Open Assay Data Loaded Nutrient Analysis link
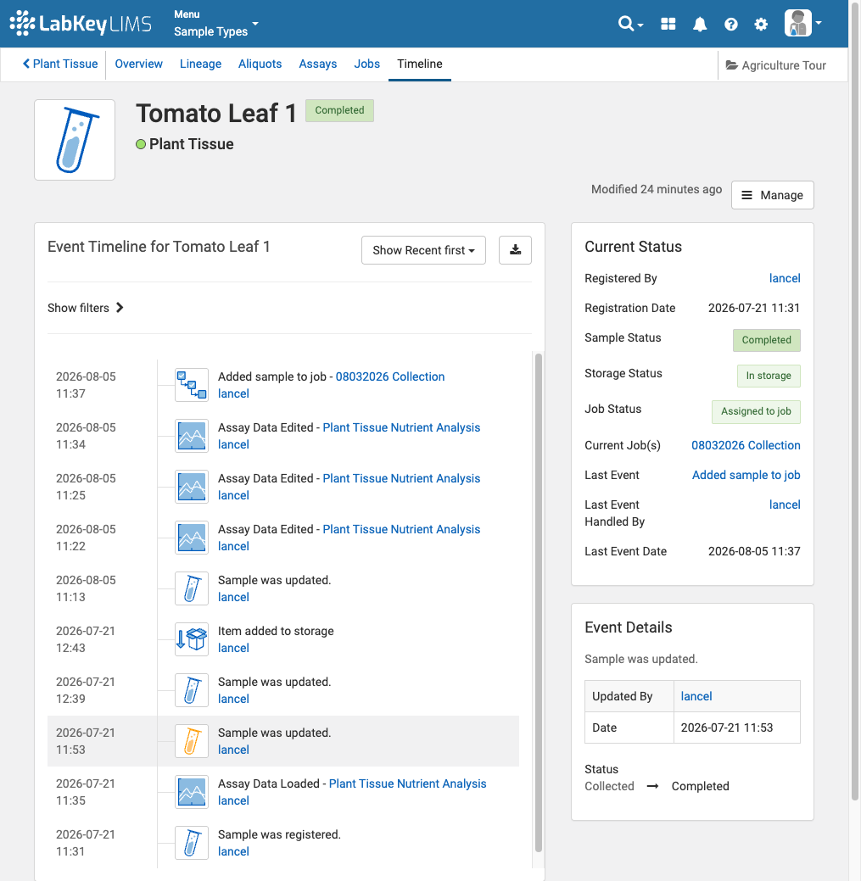The width and height of the screenshot is (861, 881). click(x=407, y=783)
